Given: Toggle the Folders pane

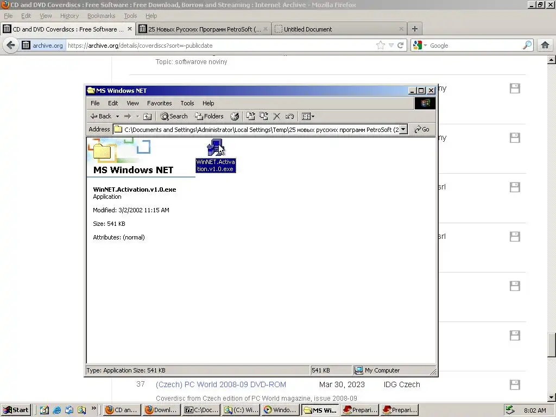Looking at the screenshot, I should point(209,116).
